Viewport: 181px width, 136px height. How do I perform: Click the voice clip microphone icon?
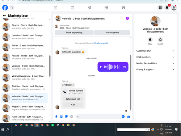[x=56, y=116]
